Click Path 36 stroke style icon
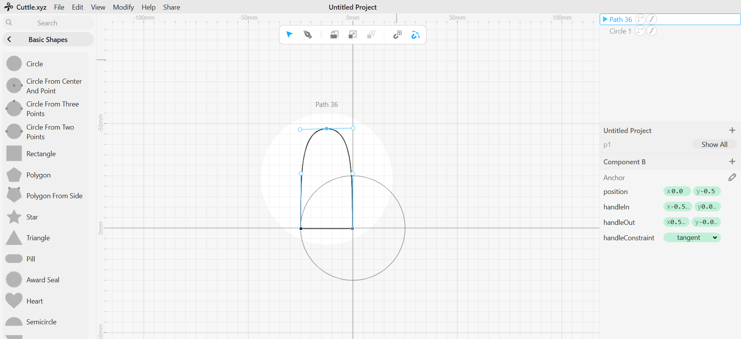 652,19
